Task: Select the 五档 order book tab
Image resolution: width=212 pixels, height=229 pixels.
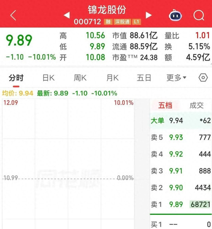Action: point(165,105)
